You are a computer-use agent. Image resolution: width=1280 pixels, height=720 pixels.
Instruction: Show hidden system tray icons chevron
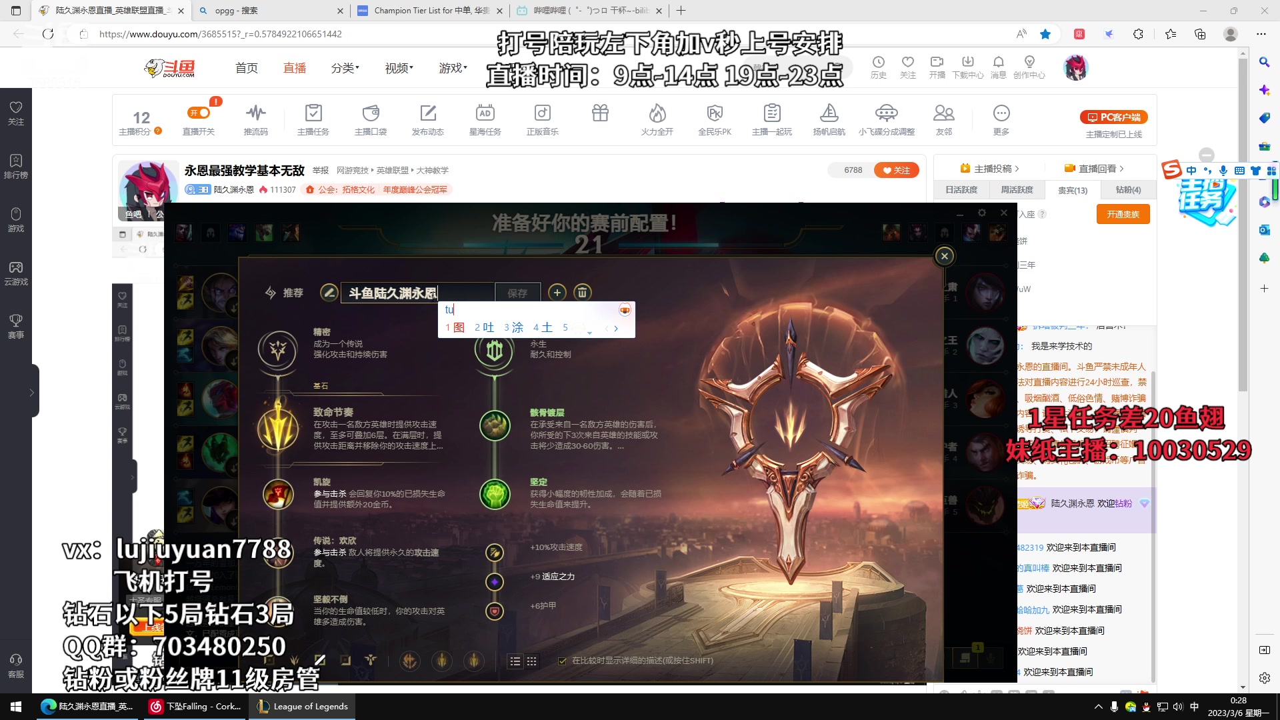click(1098, 707)
